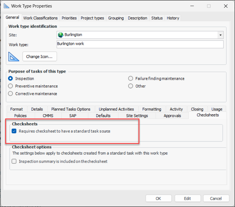The width and height of the screenshot is (235, 207).
Task: Open the History tab
Action: click(x=173, y=18)
